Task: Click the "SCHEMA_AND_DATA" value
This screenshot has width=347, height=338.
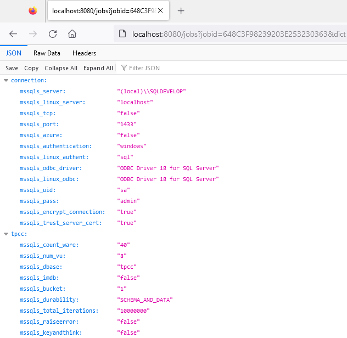Action: click(x=145, y=300)
